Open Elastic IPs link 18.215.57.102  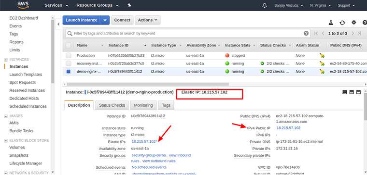(144, 141)
